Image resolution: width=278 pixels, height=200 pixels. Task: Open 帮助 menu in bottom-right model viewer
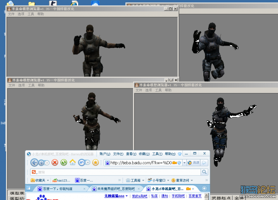point(168,90)
